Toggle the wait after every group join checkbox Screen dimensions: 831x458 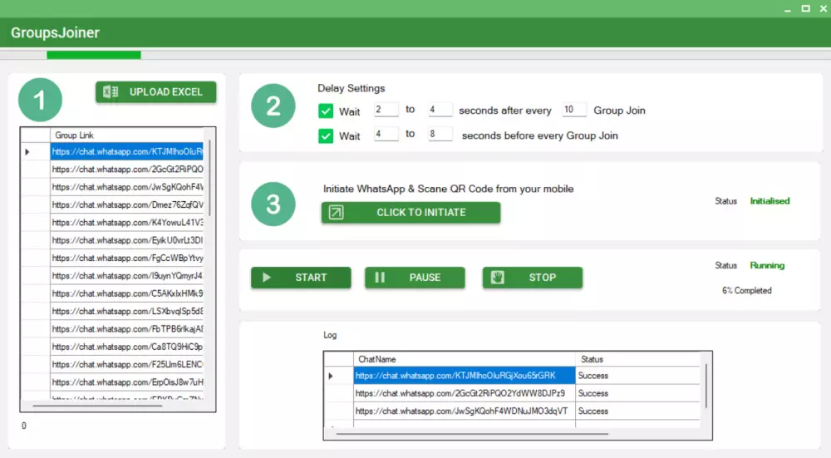click(326, 111)
